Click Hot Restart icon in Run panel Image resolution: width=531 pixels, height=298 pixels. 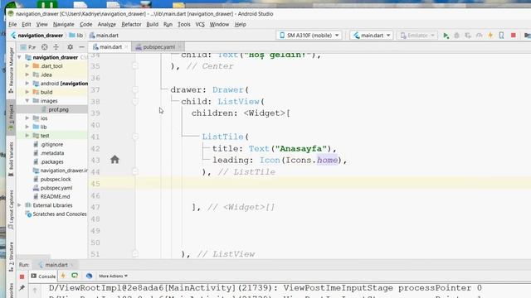click(x=75, y=276)
